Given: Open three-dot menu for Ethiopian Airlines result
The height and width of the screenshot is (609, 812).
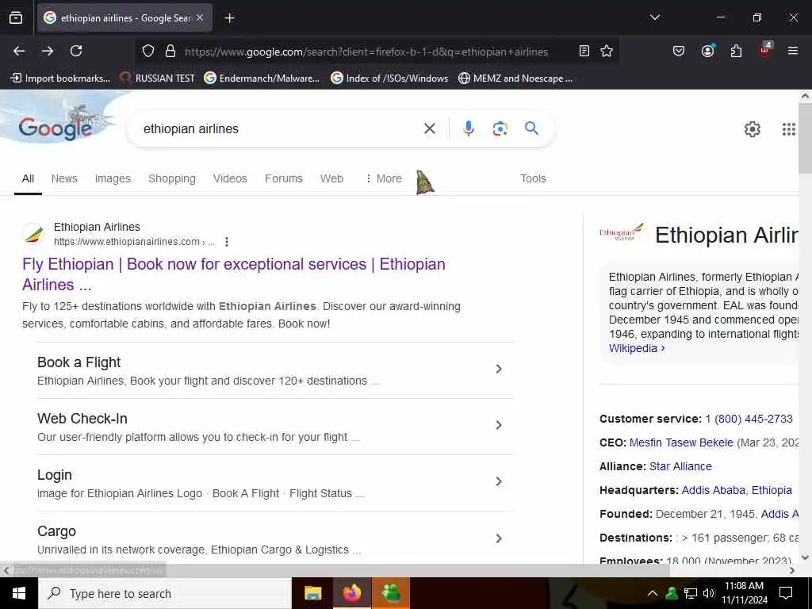Looking at the screenshot, I should pyautogui.click(x=226, y=242).
